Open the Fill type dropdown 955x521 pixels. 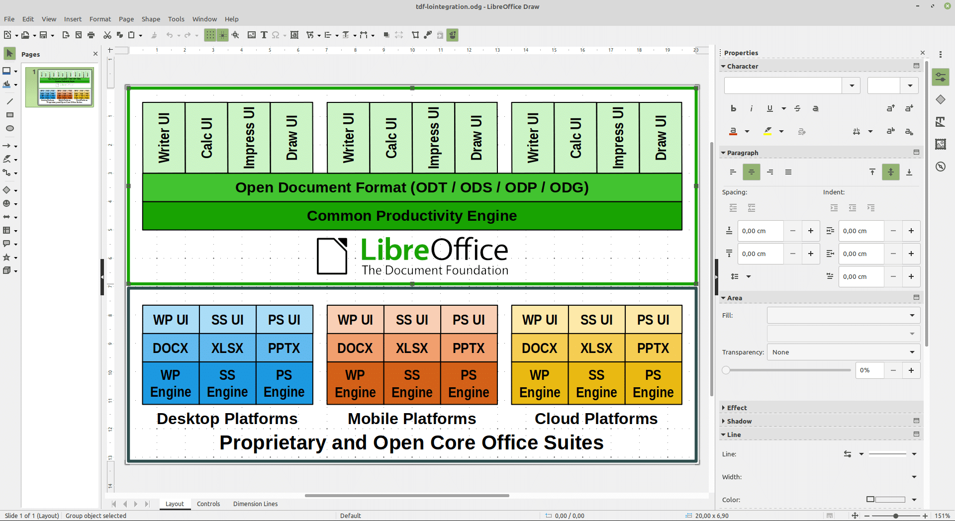844,315
